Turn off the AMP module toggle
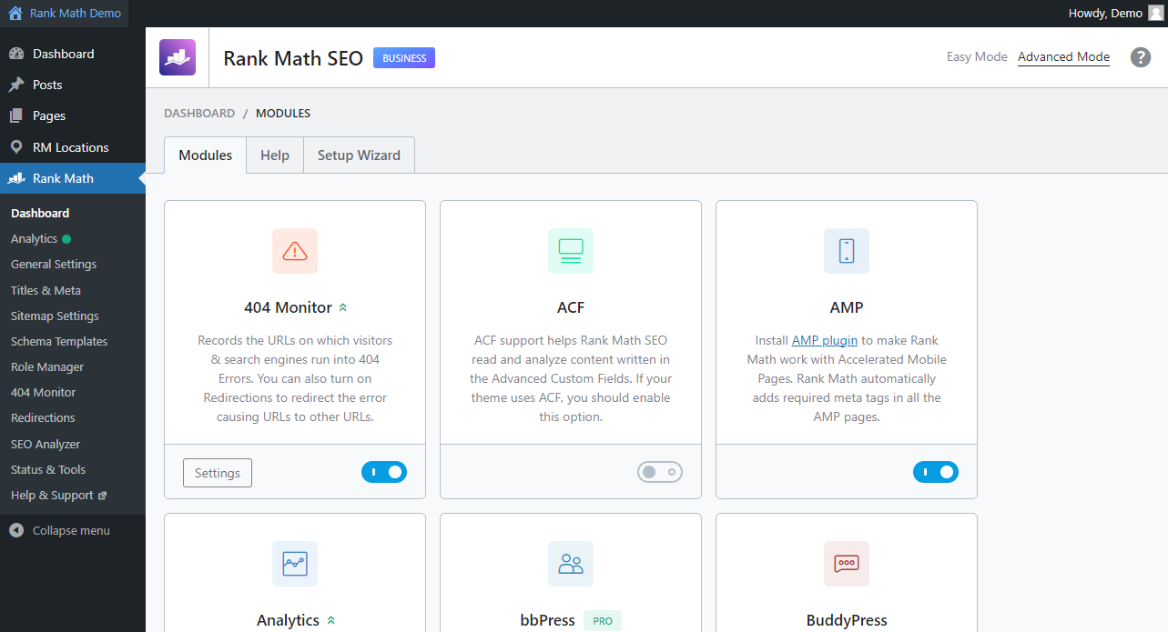This screenshot has width=1168, height=632. [936, 472]
